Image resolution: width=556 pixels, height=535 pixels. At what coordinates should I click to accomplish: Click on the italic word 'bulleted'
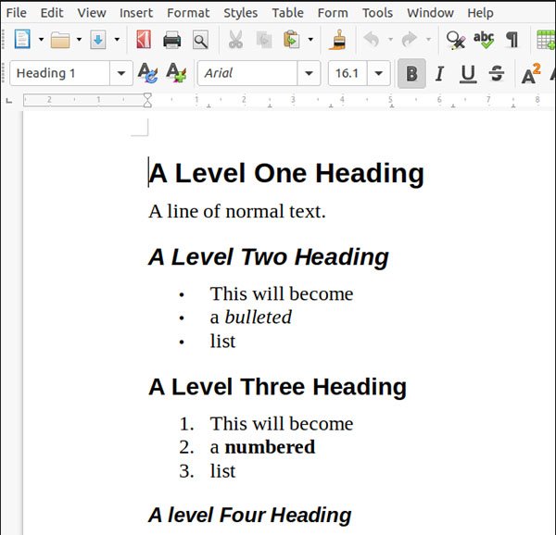[259, 317]
